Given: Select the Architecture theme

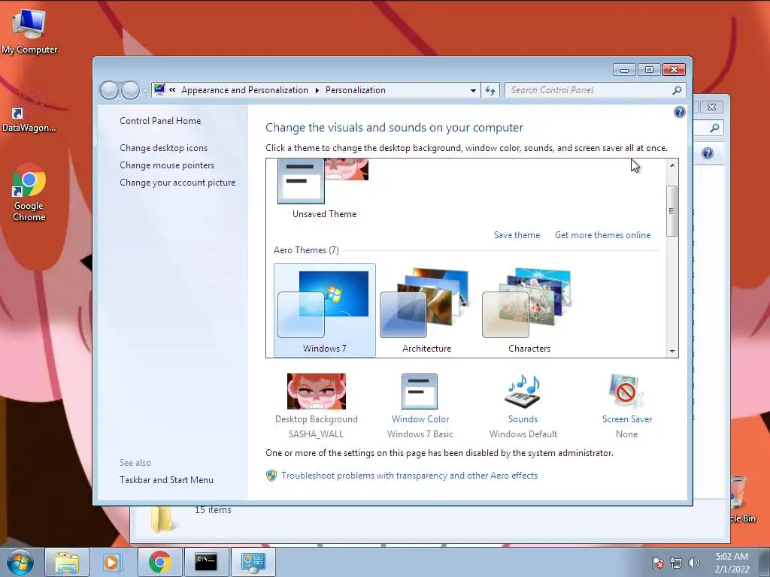Looking at the screenshot, I should click(427, 310).
